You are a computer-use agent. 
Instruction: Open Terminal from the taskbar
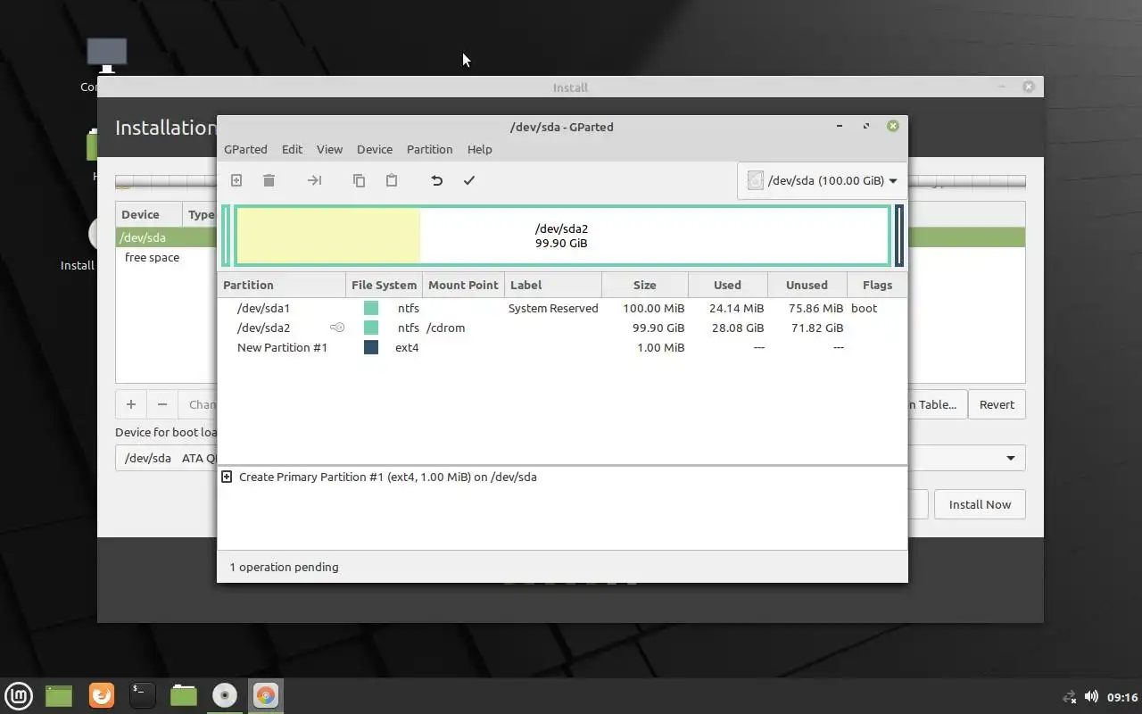tap(143, 695)
